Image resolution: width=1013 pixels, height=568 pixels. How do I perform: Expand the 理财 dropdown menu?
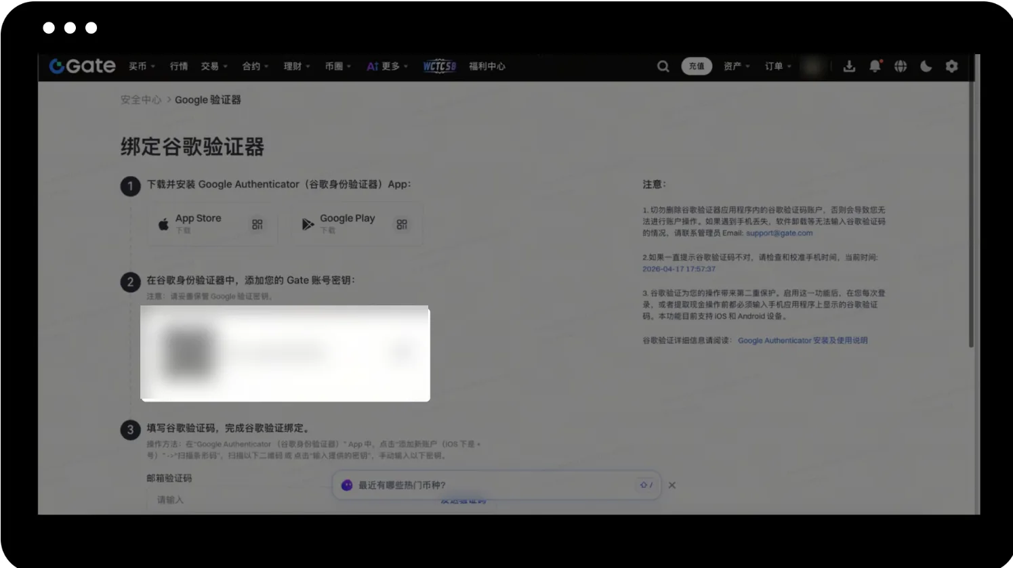pyautogui.click(x=297, y=66)
